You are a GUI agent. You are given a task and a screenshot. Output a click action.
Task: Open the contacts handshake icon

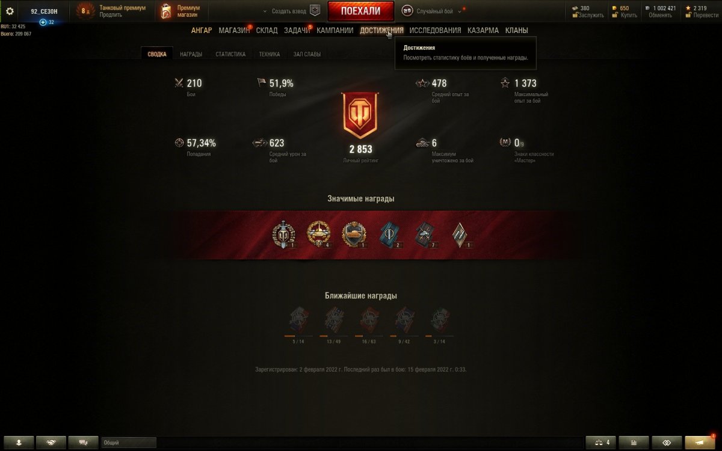coord(51,443)
